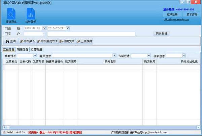Toggle the start date 2015-07-01 checkbox

coord(26,28)
